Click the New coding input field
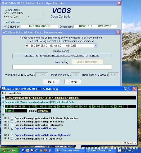141x153 pixels. [x=62, y=67]
